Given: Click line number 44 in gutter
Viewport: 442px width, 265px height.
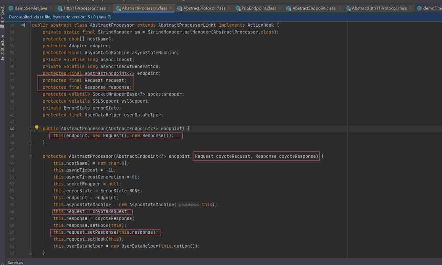Looking at the screenshot, I should [12, 129].
